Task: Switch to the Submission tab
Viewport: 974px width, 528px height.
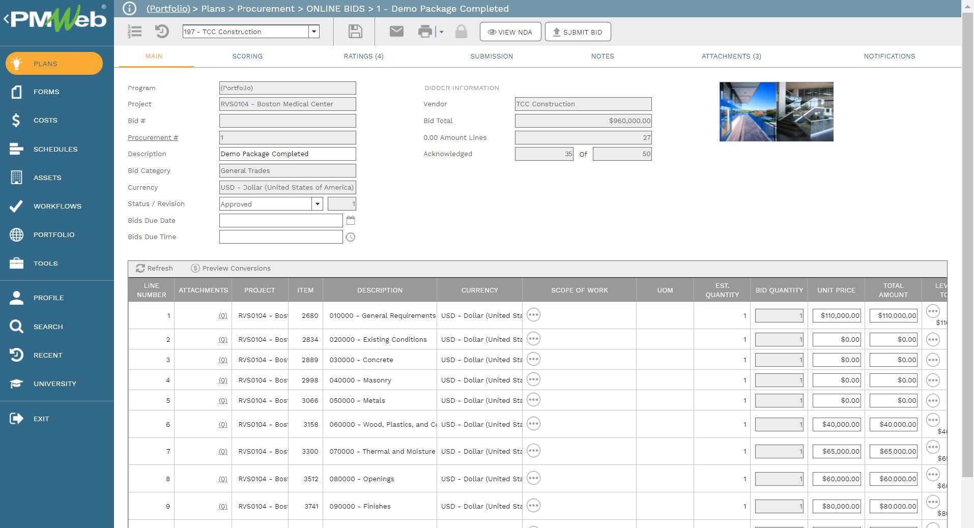Action: [492, 56]
